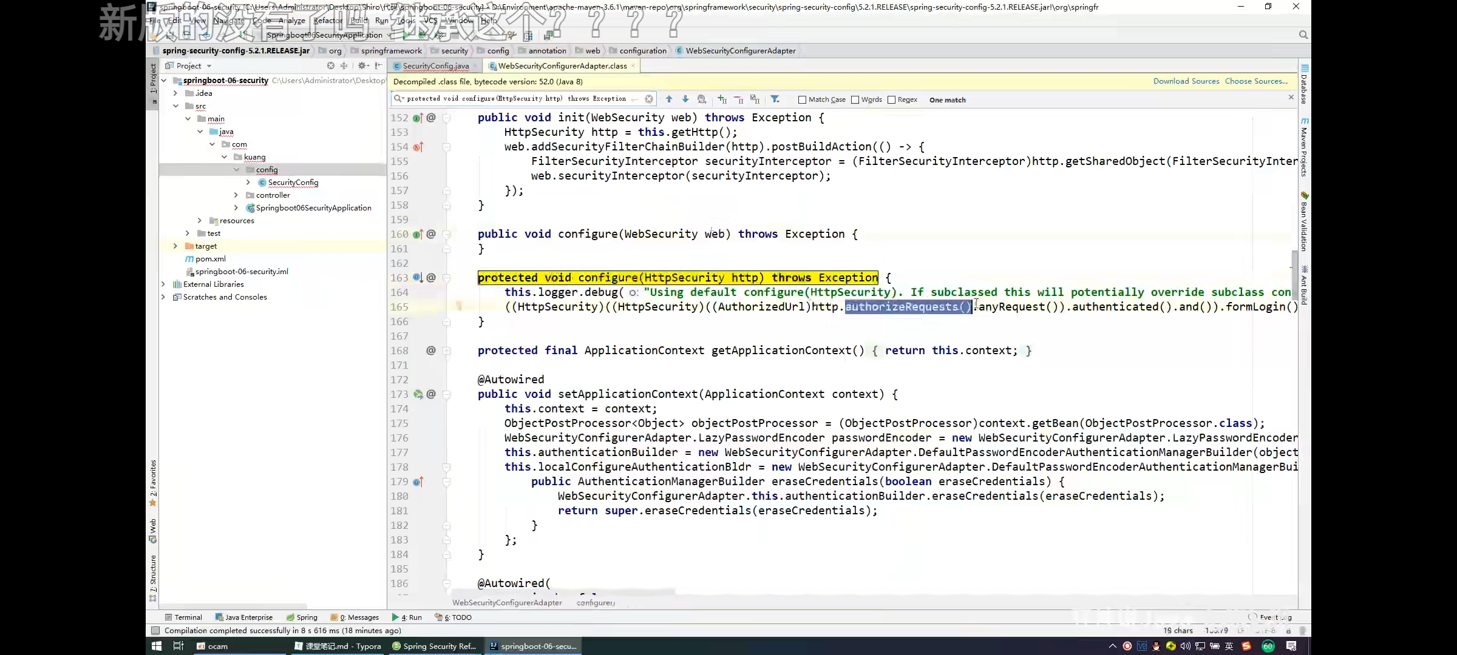Viewport: 1457px width, 655px height.
Task: Select pom.xml in project tree
Action: point(210,258)
